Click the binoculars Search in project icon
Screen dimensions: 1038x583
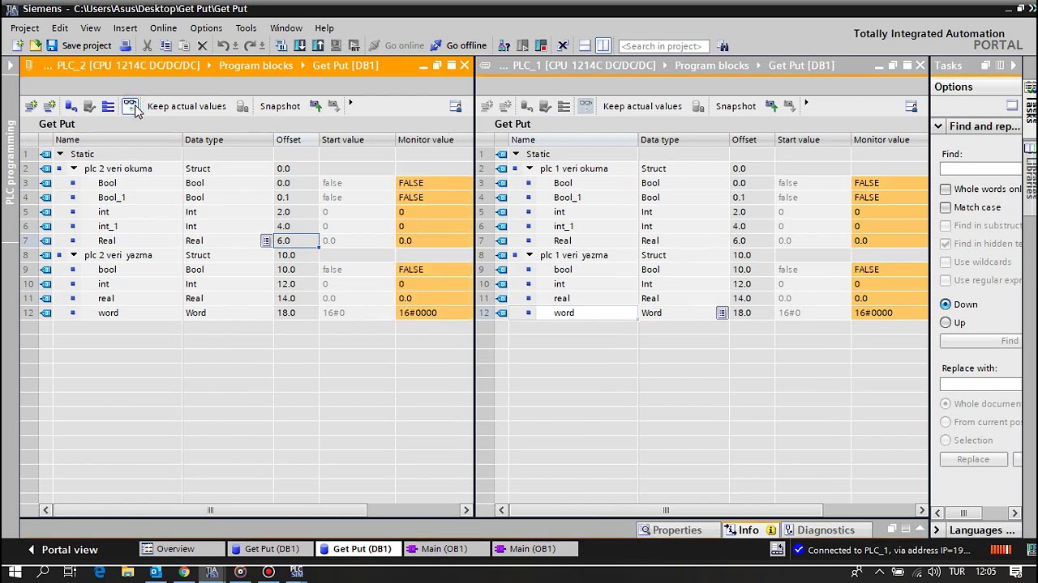pyautogui.click(x=723, y=45)
